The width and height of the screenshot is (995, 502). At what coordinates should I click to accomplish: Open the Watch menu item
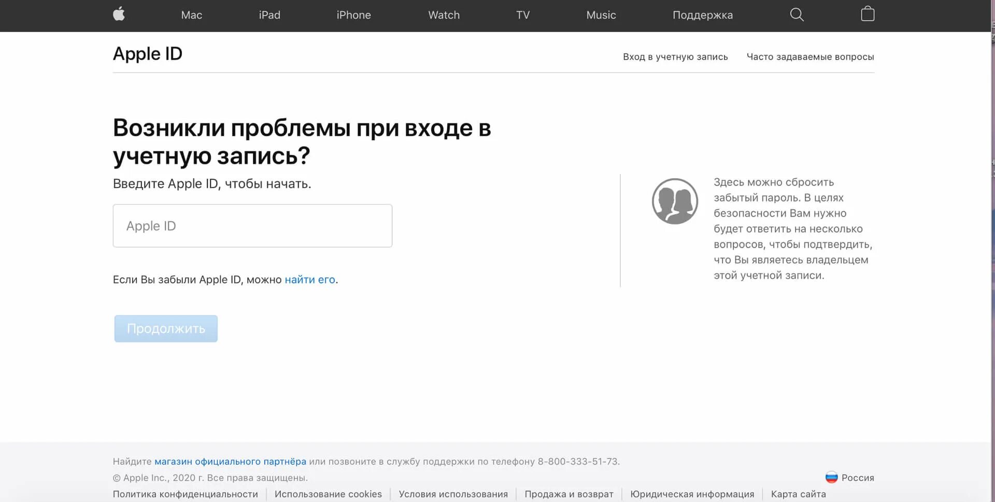point(444,15)
